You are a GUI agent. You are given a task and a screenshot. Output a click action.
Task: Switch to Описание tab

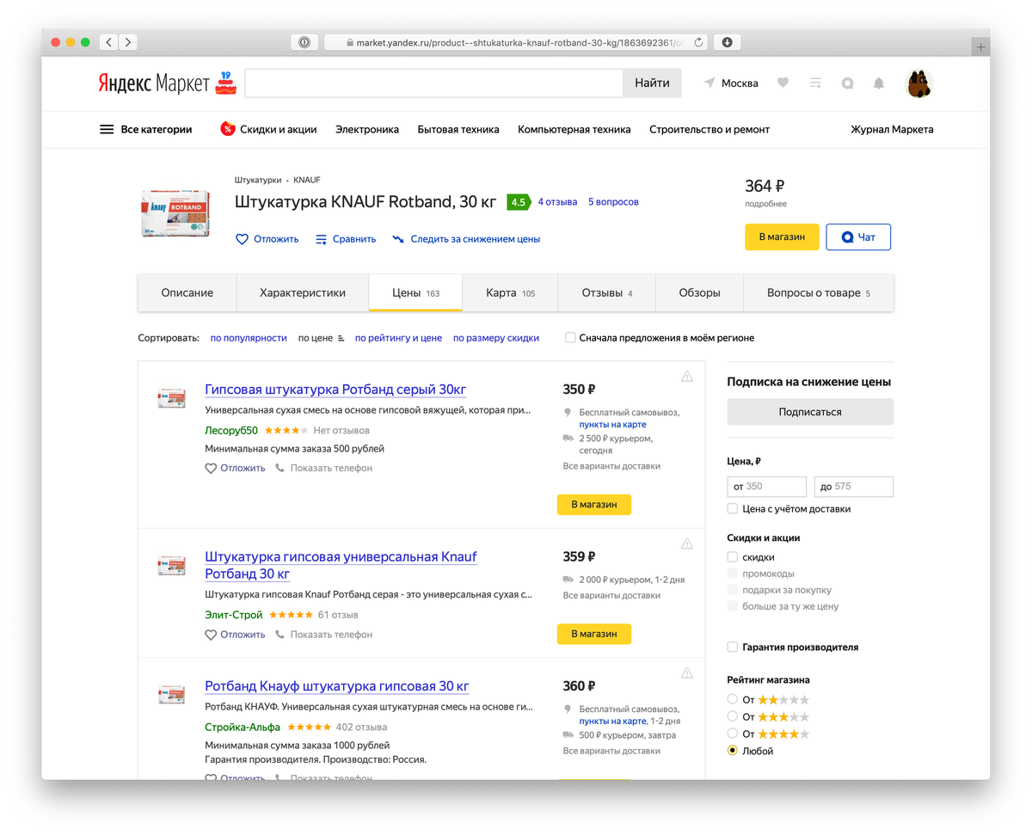point(187,293)
